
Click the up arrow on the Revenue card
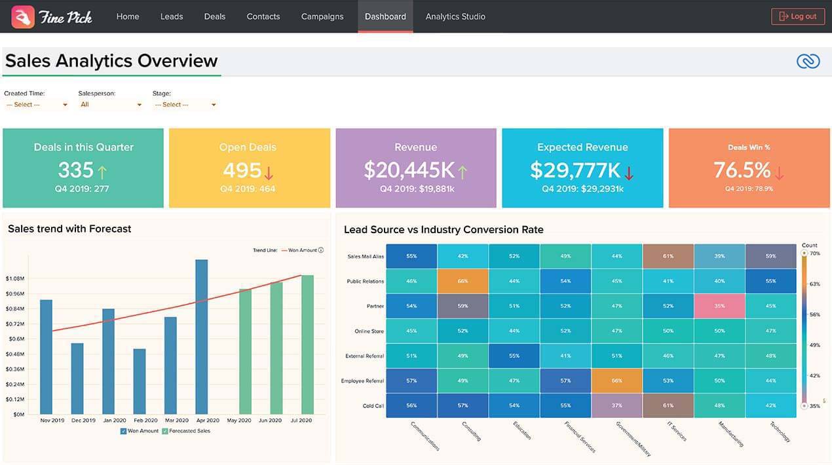[463, 172]
